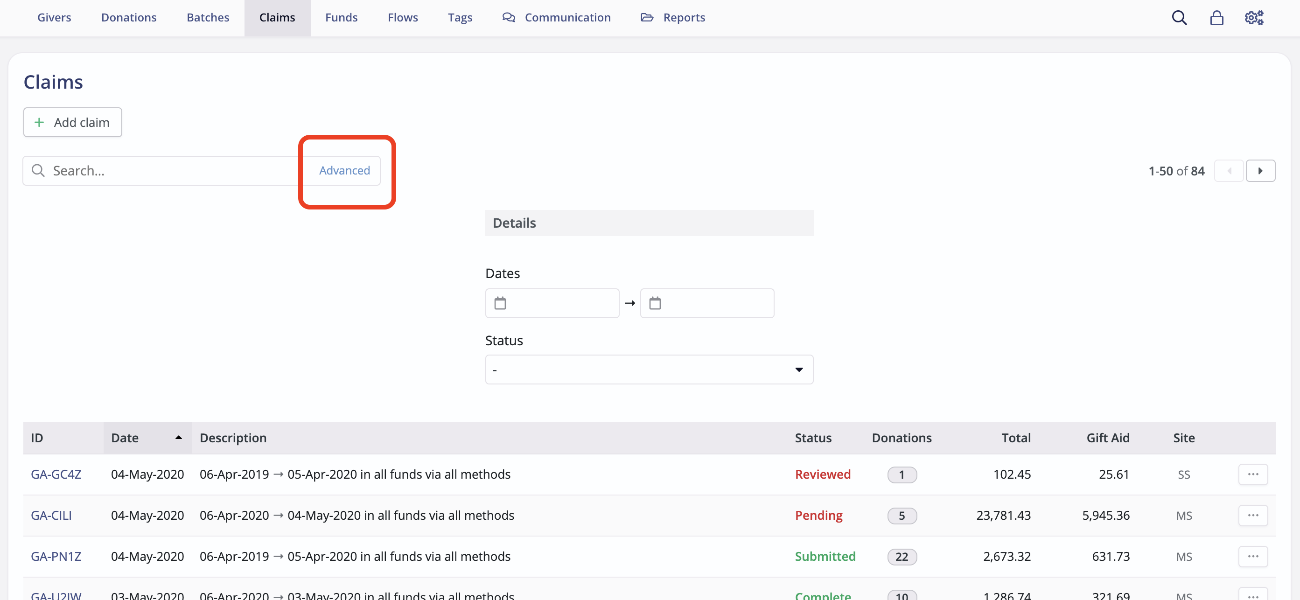Toggle the Date column sort arrow
The height and width of the screenshot is (600, 1300).
point(178,437)
